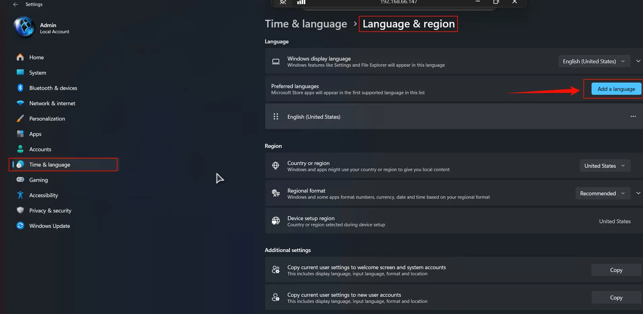Click the Time & language breadcrumb

(x=306, y=24)
